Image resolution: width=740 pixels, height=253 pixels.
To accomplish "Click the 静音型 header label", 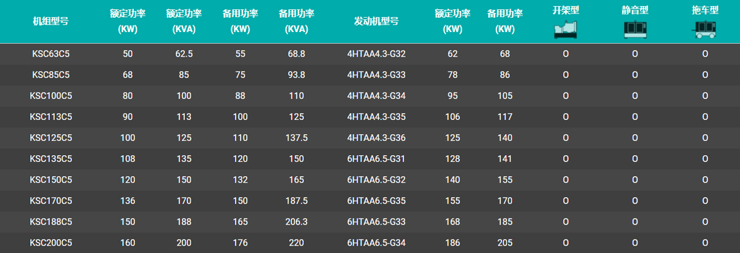I will (635, 10).
